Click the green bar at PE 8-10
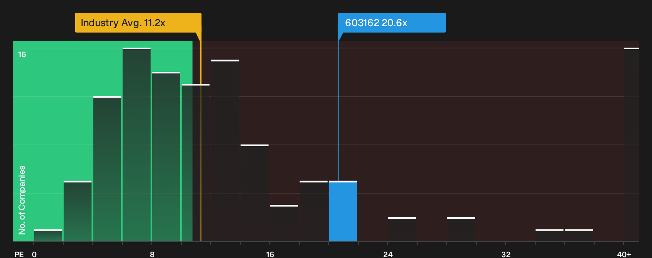This screenshot has width=652, height=258. coord(166,157)
